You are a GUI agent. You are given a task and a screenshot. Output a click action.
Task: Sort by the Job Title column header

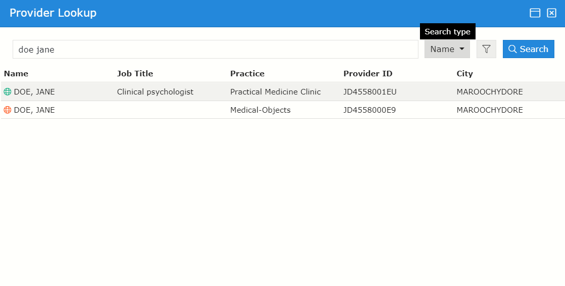coord(135,74)
